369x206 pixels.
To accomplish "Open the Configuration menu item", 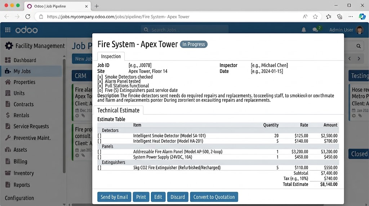I will pos(19,198).
